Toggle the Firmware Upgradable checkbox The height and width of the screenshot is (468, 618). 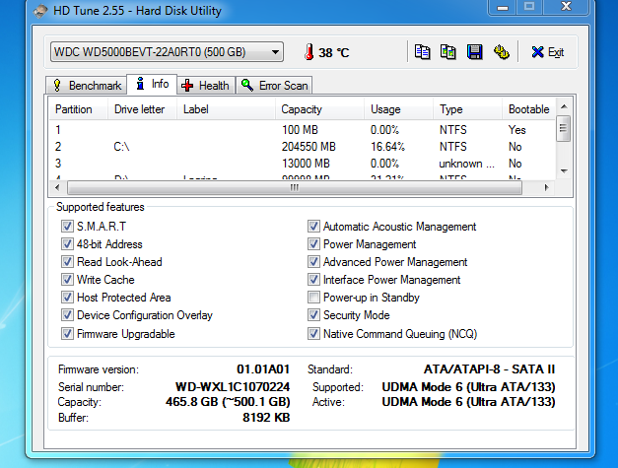pos(67,334)
